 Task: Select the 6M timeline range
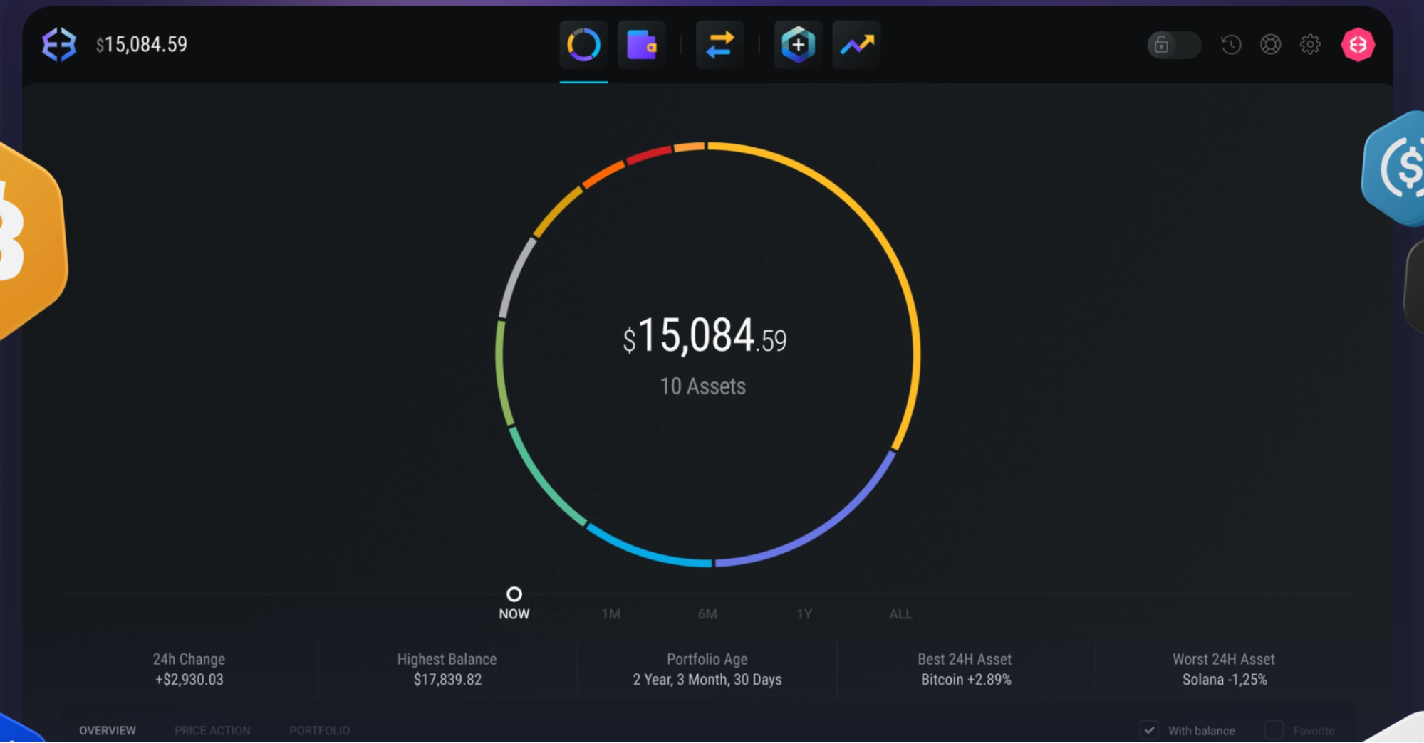pos(707,613)
